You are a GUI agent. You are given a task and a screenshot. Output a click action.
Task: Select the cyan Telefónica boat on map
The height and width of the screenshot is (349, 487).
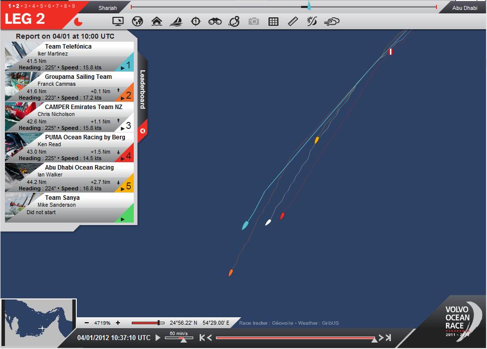pyautogui.click(x=245, y=225)
